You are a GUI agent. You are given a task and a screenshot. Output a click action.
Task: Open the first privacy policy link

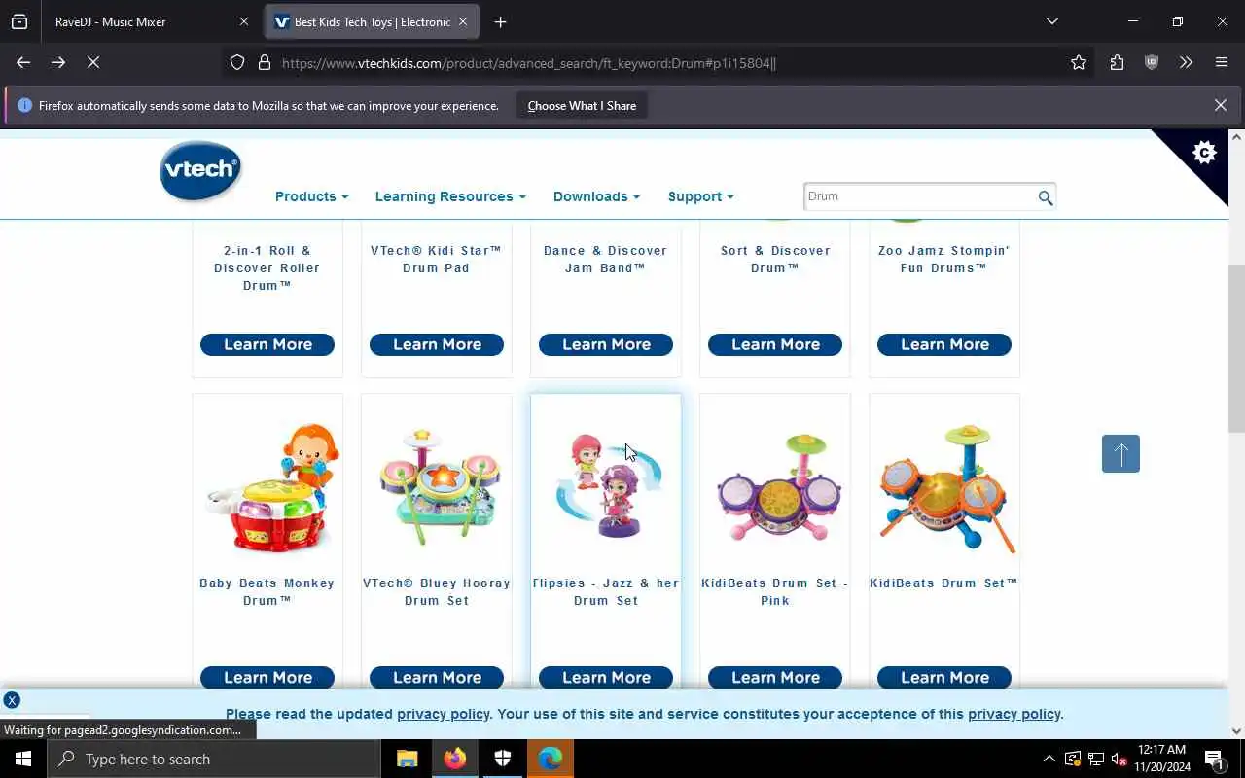pyautogui.click(x=444, y=714)
